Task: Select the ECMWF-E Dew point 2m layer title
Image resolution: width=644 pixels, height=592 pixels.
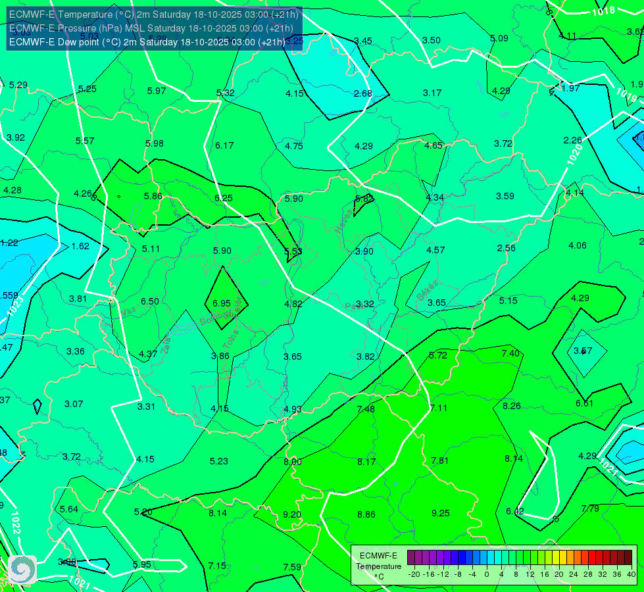Action: [x=147, y=42]
